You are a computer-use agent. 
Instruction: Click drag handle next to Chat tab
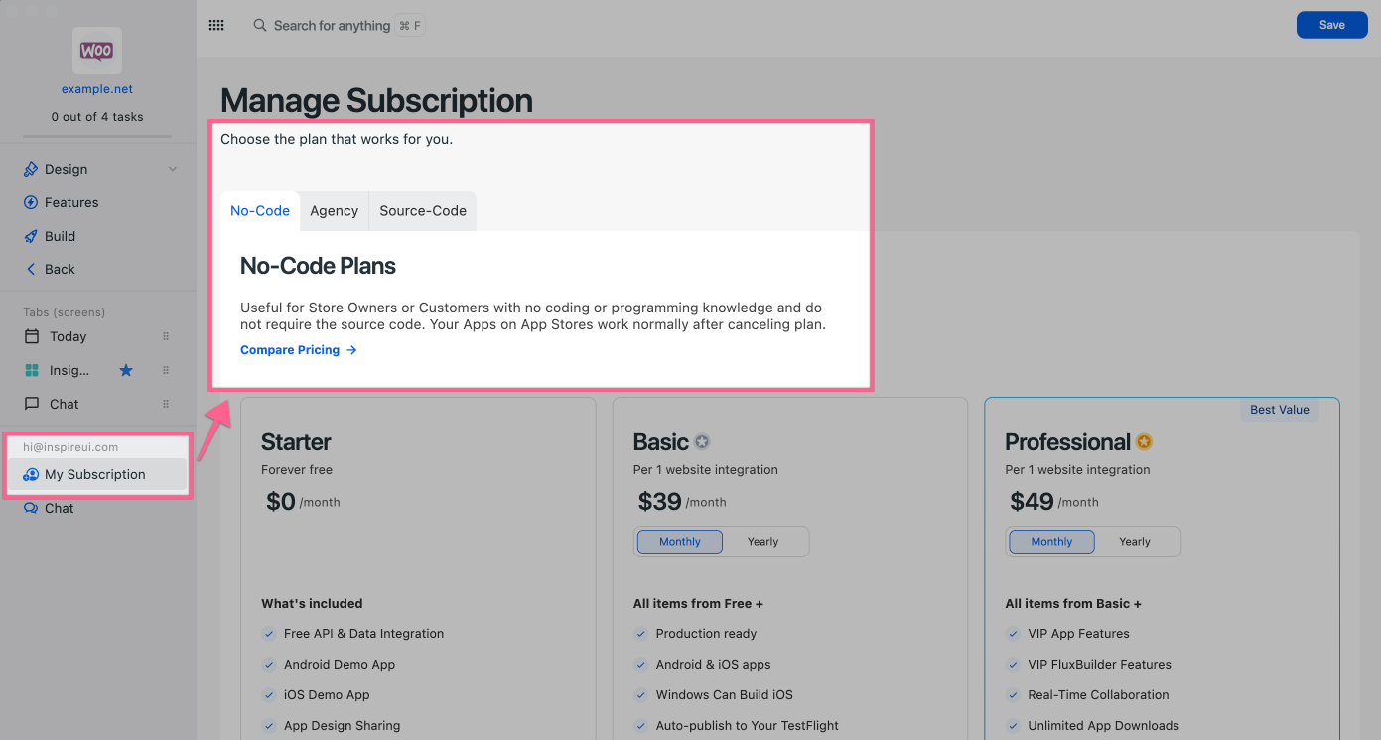click(x=166, y=405)
